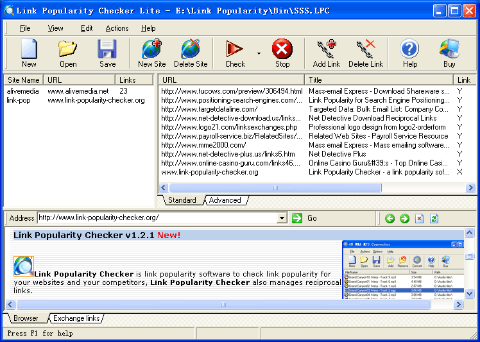Viewport: 480px width, 342px height.
Task: Sort by the Links column header
Action: pos(133,80)
